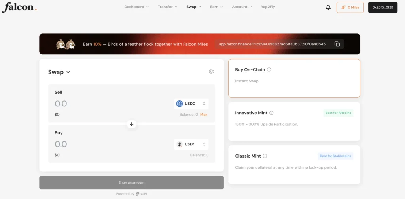
Task: Open USDC sell token selector
Action: [x=191, y=104]
